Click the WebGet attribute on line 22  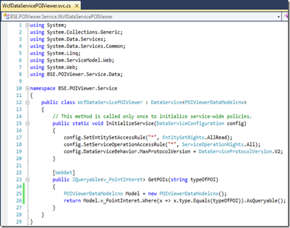coord(64,173)
